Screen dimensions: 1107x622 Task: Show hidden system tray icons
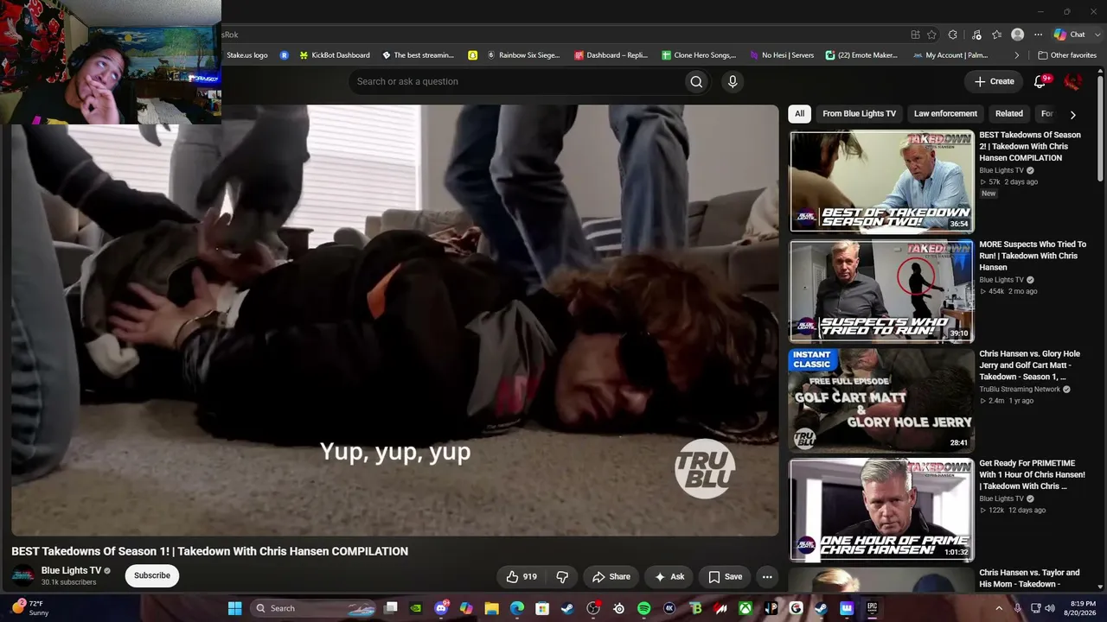click(999, 608)
